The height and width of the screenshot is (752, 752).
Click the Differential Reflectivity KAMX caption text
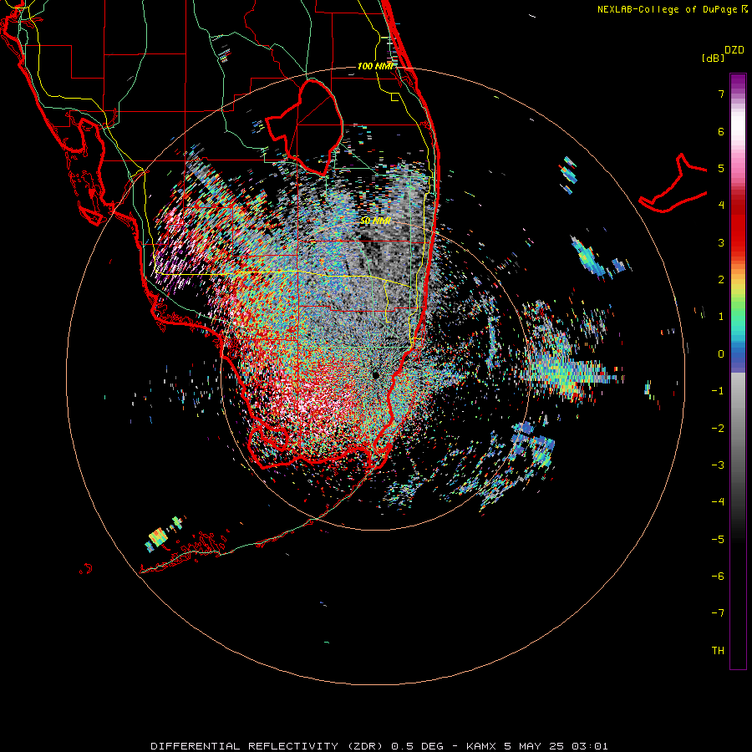click(379, 746)
